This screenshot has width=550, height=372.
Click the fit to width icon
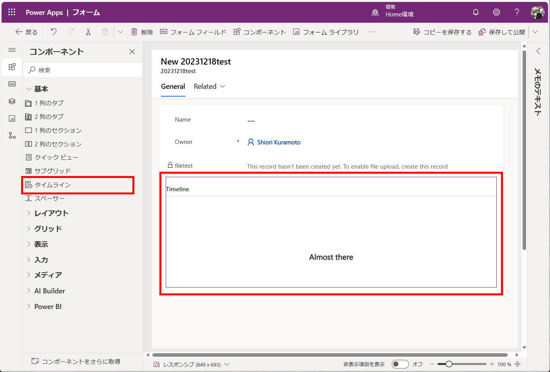[517, 364]
